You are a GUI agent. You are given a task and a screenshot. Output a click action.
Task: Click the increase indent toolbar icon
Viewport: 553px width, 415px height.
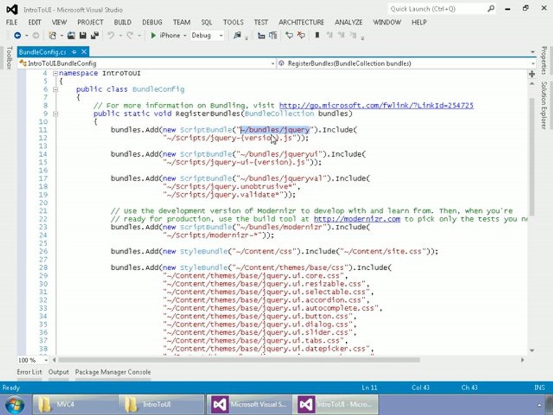[273, 35]
